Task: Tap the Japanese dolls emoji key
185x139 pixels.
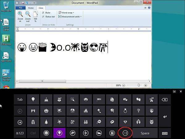Action: tap(86, 122)
